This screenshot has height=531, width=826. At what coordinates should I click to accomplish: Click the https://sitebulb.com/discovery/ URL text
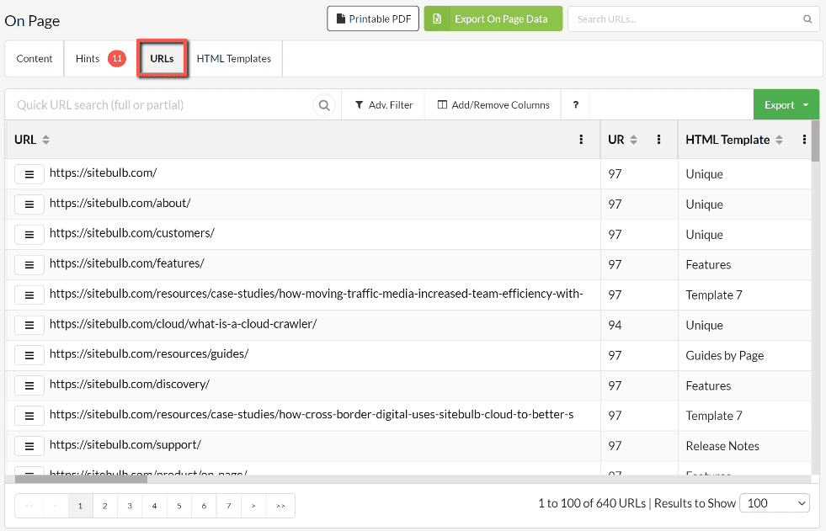[x=130, y=385]
